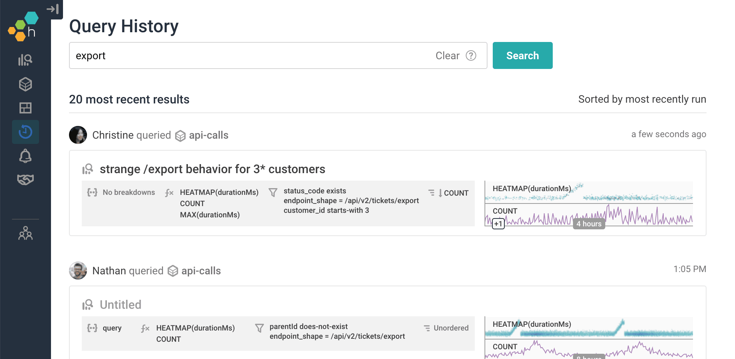Open the handshake icon in sidebar
This screenshot has width=735, height=359.
click(25, 179)
